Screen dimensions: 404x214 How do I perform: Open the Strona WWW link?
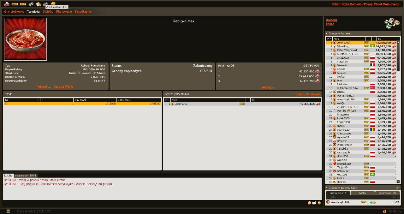point(63,86)
